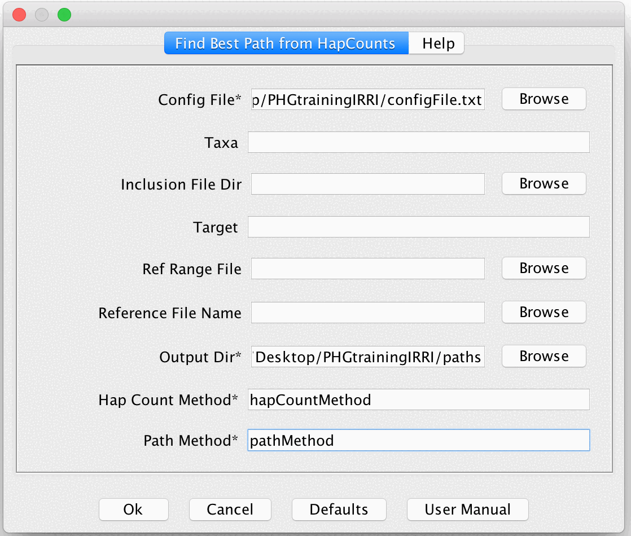The image size is (631, 536).
Task: Focus the Ref Range File field
Action: point(367,269)
